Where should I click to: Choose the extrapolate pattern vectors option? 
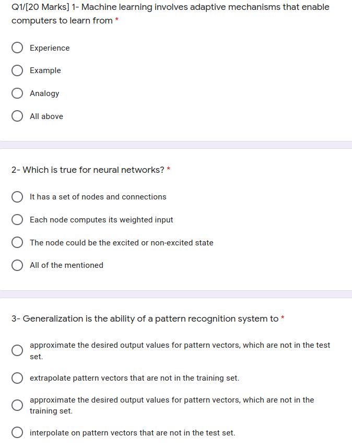(x=17, y=378)
